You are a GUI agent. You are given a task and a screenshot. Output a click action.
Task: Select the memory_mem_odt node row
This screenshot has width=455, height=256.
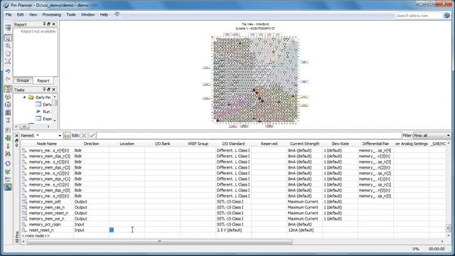[45, 202]
